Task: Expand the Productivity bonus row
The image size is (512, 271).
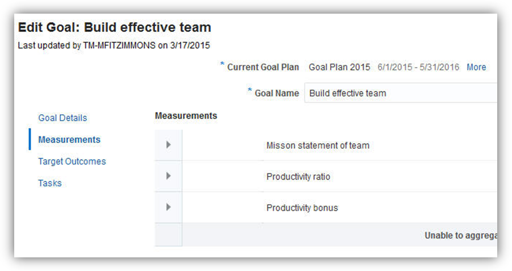Action: [x=168, y=207]
